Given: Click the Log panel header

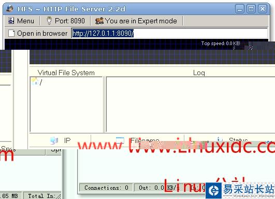Looking at the screenshot, I should [199, 73].
